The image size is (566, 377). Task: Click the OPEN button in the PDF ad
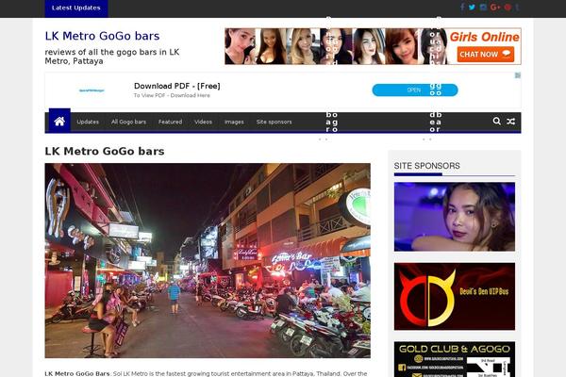pos(415,90)
